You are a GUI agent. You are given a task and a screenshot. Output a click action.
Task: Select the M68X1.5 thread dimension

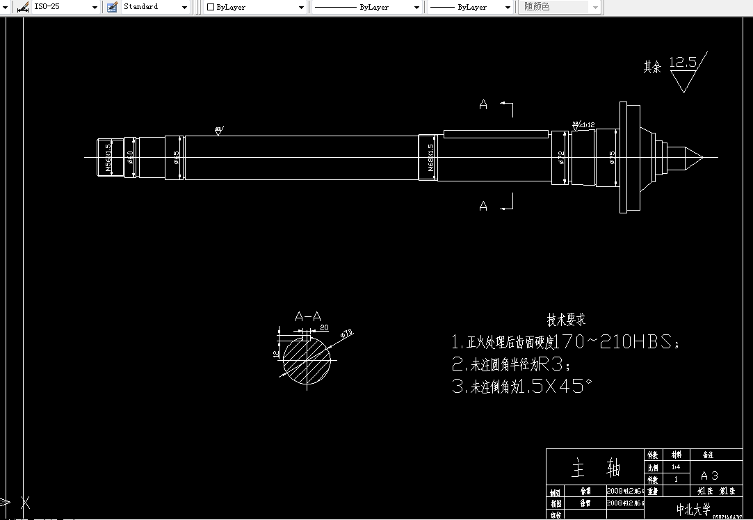pyautogui.click(x=430, y=158)
